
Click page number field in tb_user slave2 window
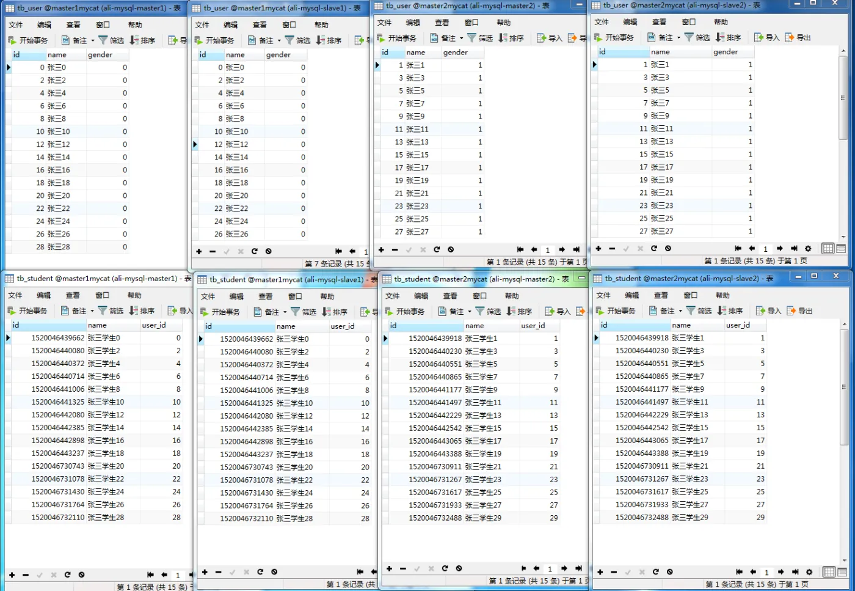(765, 249)
